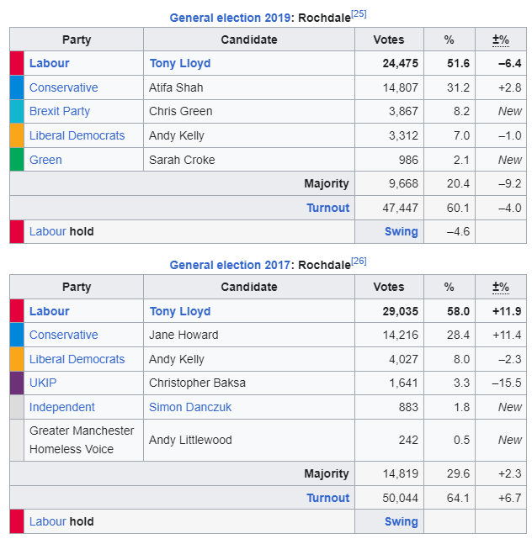Open Tony Lloyd link in 2019 table

tap(180, 63)
